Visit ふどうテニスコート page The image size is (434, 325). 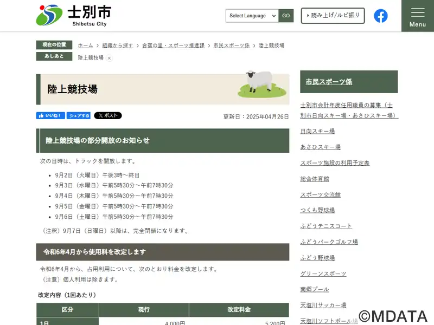[326, 226]
